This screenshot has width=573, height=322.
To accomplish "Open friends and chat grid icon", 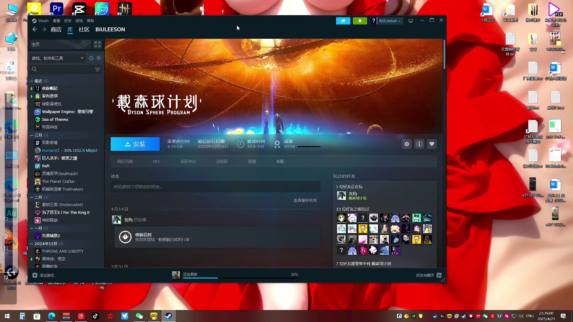I will coord(439,275).
